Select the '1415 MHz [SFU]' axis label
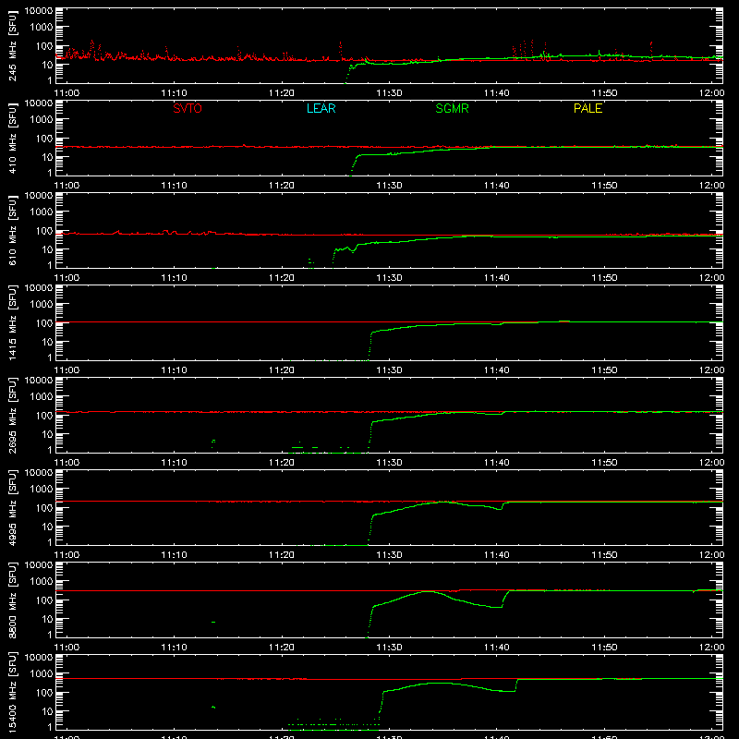Screen dimensions: 739x739 [13, 322]
